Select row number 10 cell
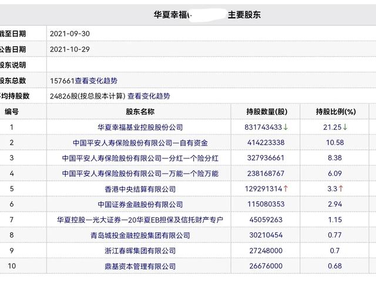Screen dimensions: 376x281 pos(12,266)
